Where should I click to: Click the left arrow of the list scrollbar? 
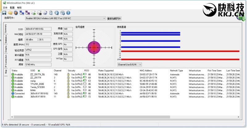[x=12, y=117]
